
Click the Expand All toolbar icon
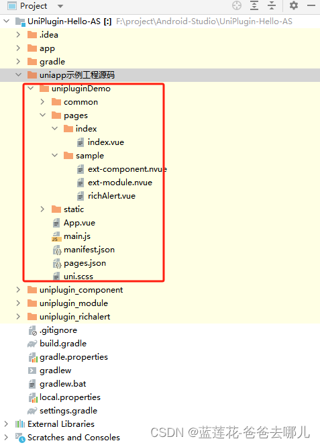254,5
